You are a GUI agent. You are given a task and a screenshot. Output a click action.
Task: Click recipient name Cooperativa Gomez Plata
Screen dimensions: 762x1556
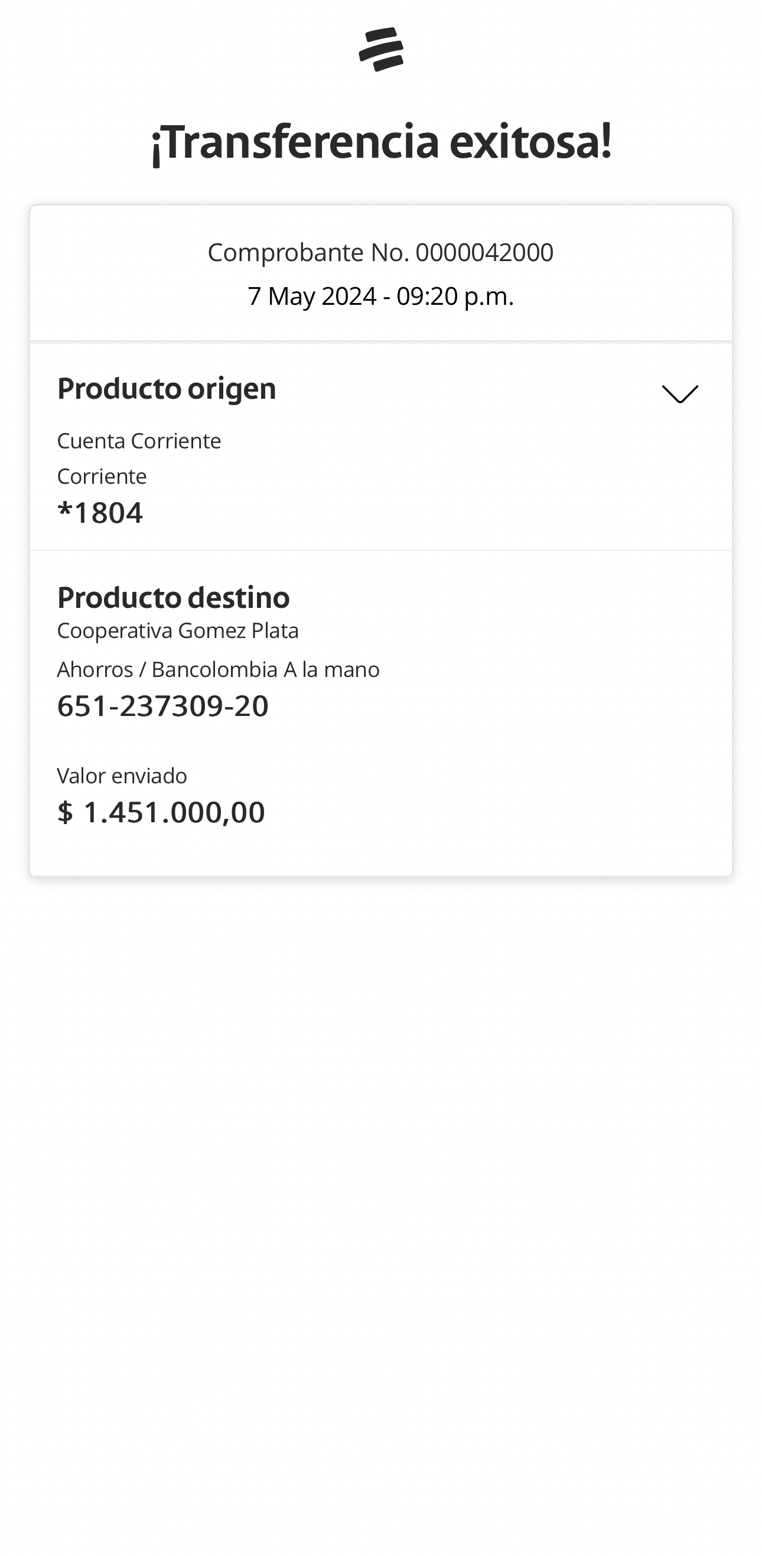(x=178, y=631)
